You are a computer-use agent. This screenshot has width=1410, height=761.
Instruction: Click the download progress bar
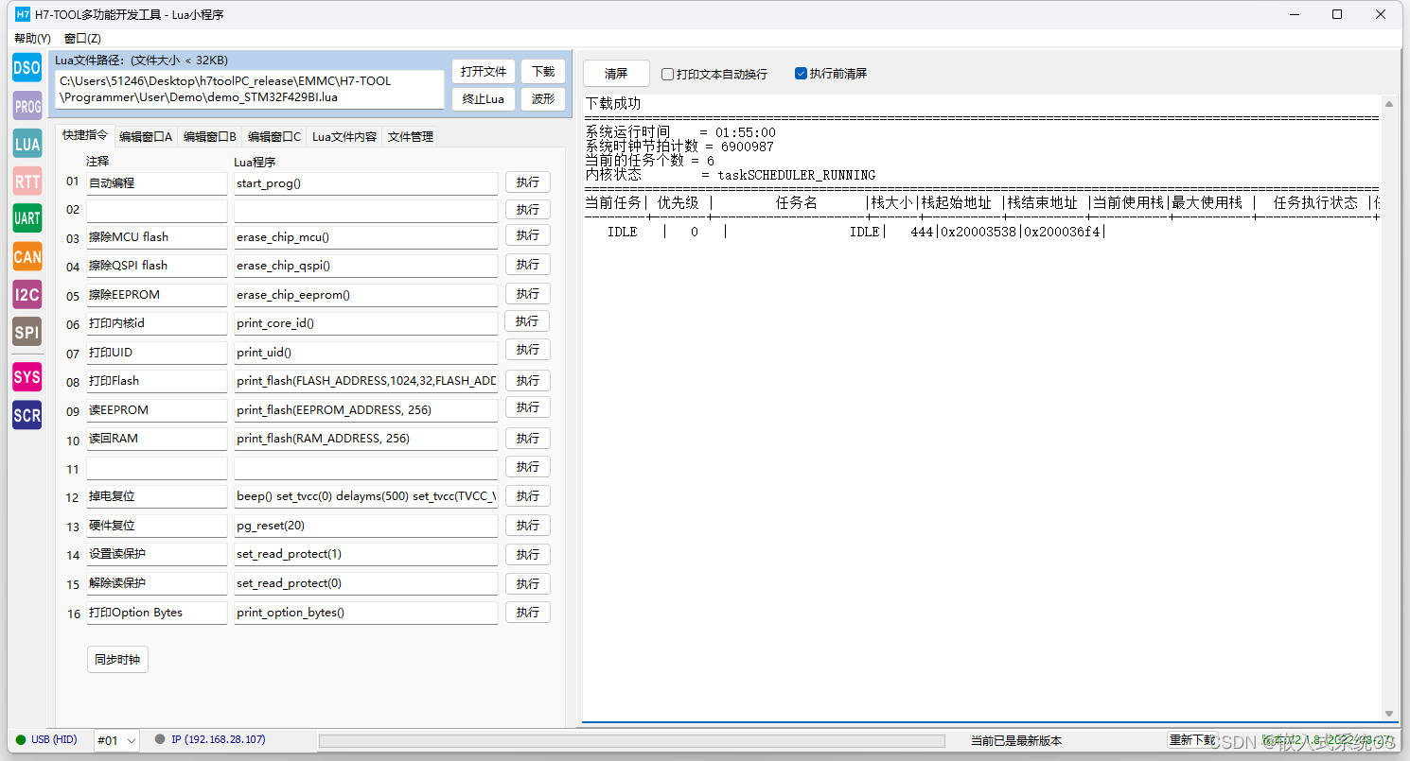click(x=631, y=741)
